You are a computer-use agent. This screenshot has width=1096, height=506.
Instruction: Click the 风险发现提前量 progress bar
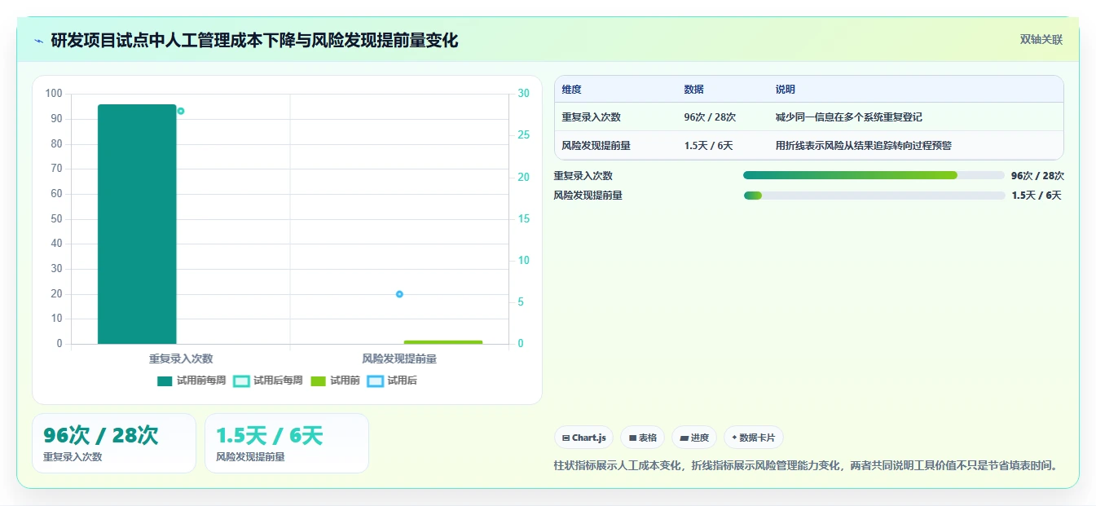click(874, 196)
